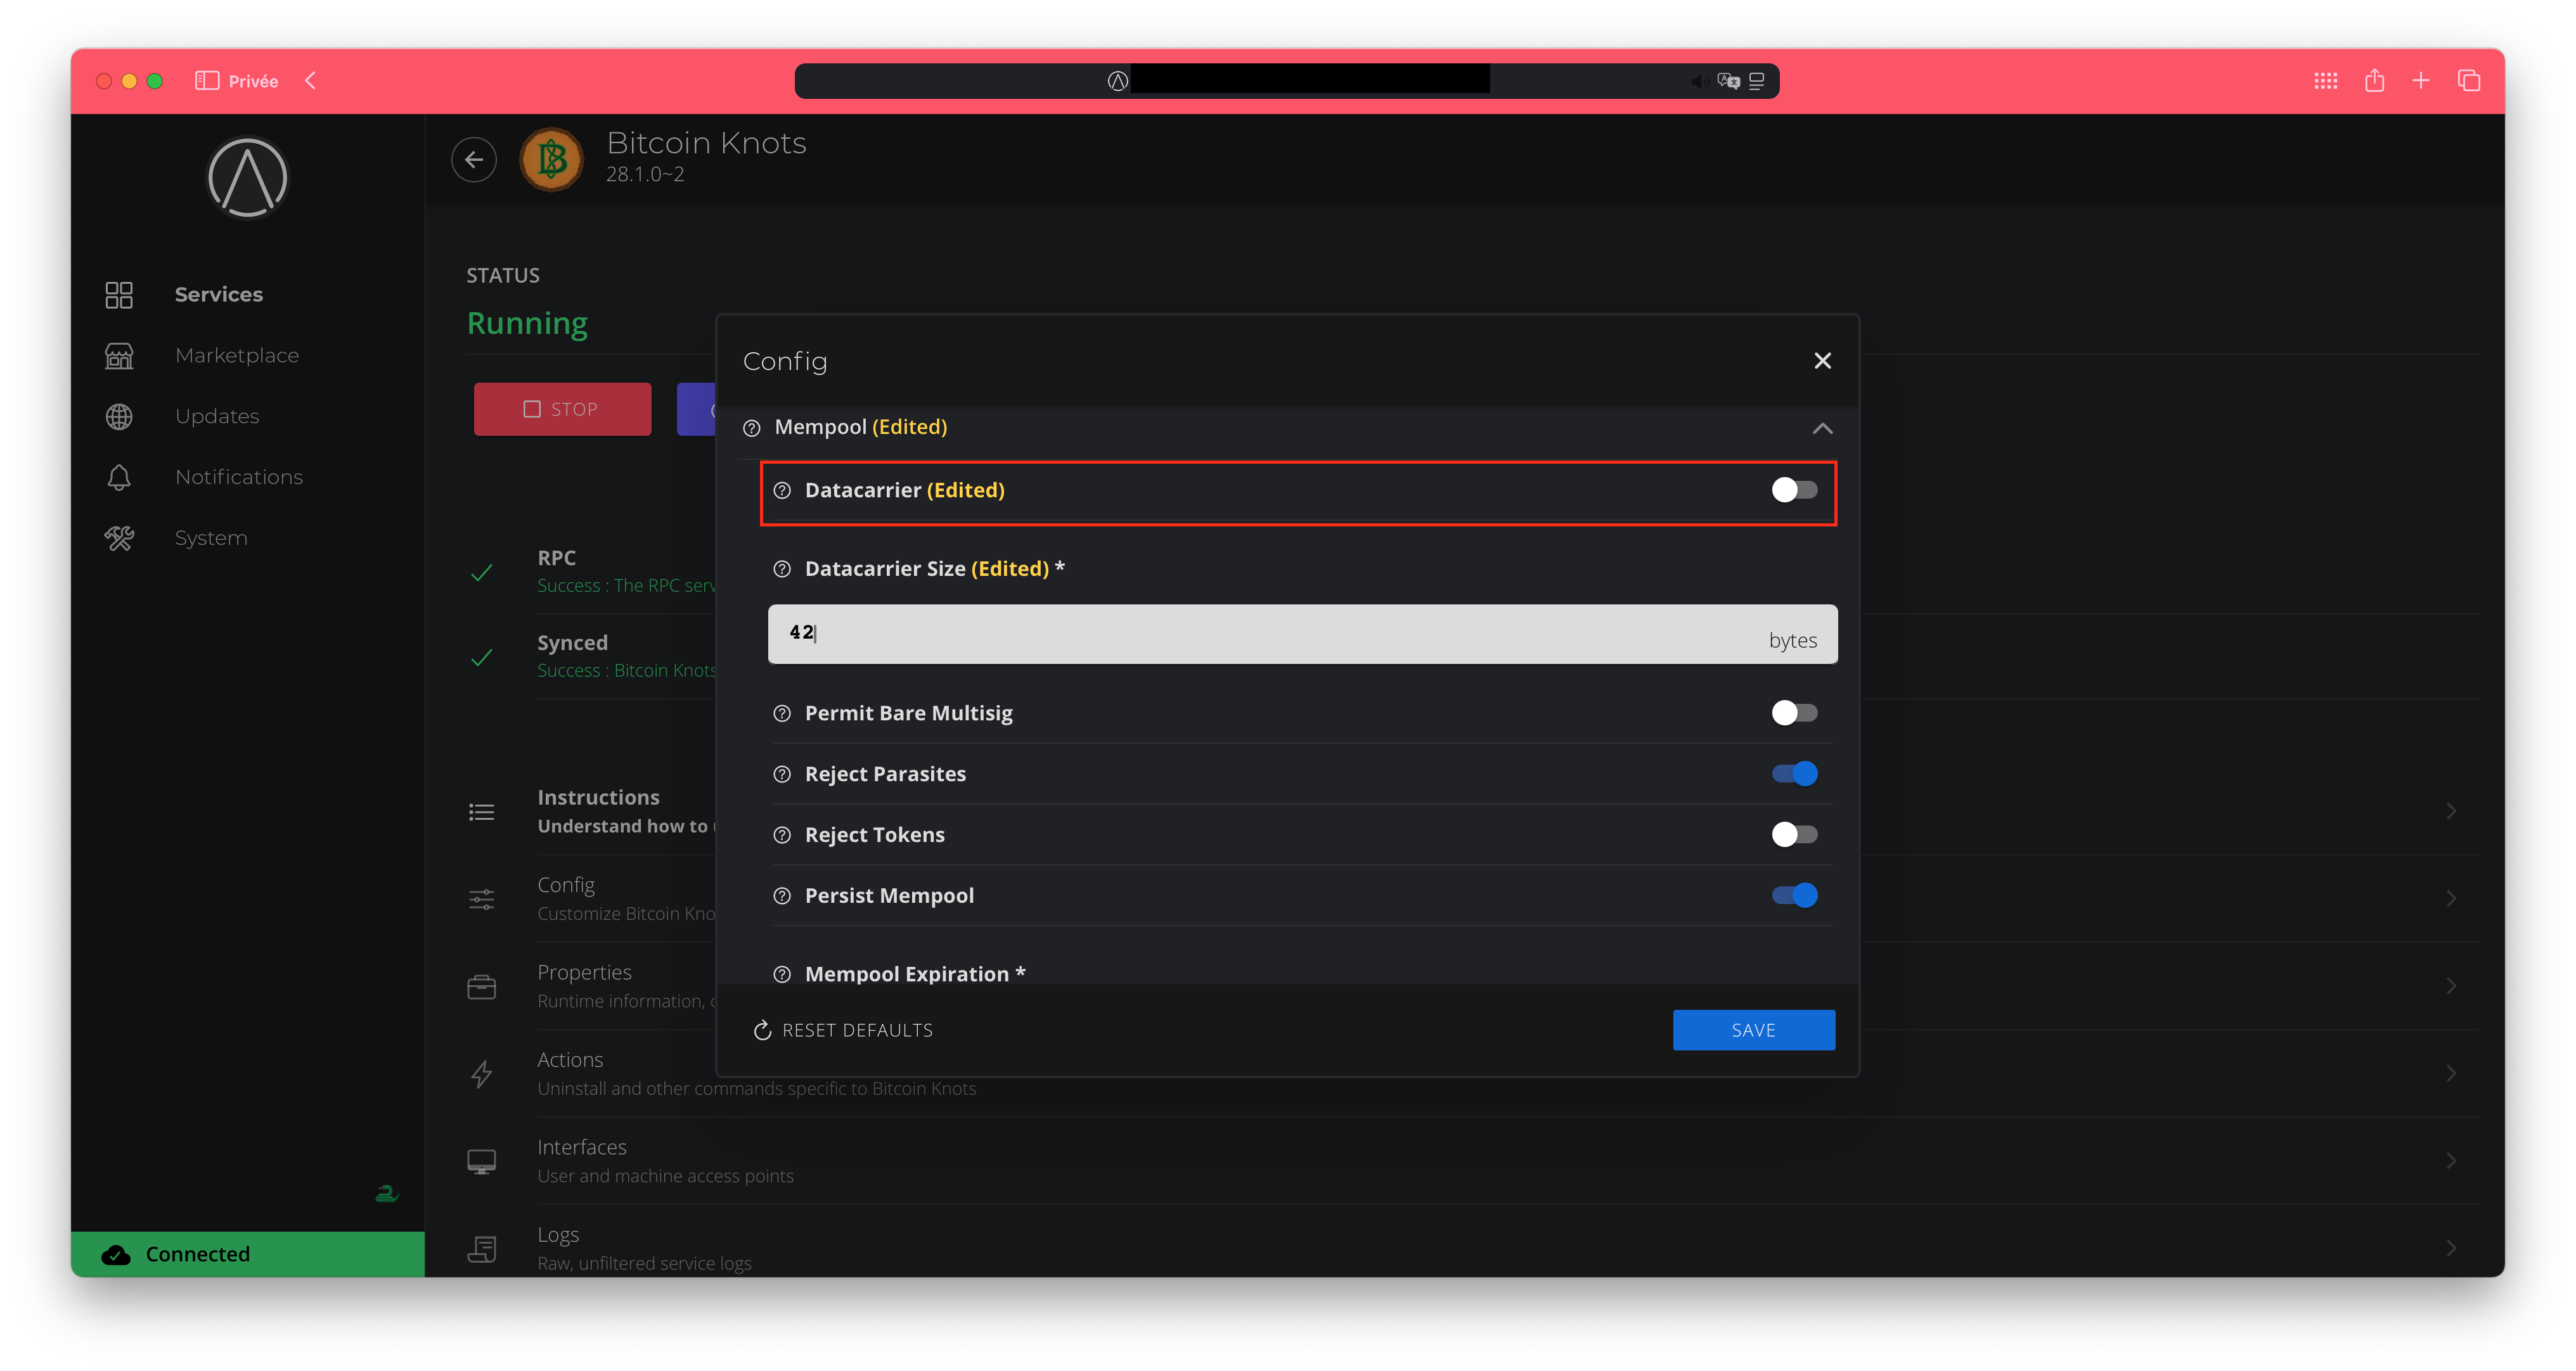Viewport: 2576px width, 1371px height.
Task: Click help icon beside Mempool section
Action: 752,429
